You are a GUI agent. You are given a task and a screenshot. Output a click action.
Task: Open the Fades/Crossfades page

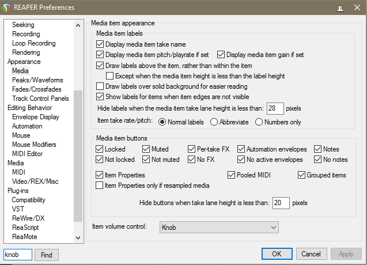pyautogui.click(x=36, y=89)
